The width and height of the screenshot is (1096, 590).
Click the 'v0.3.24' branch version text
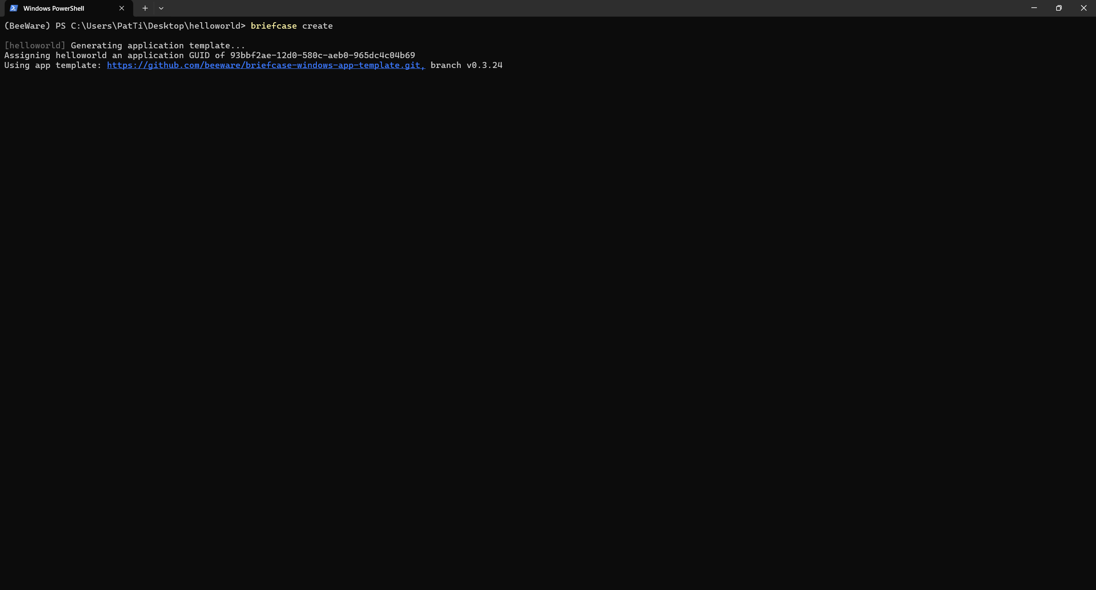coord(485,65)
